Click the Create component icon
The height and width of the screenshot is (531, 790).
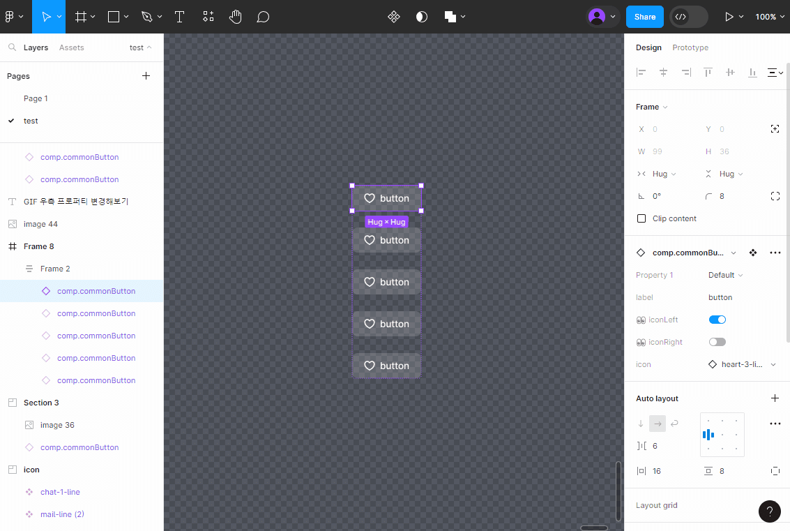coord(393,17)
